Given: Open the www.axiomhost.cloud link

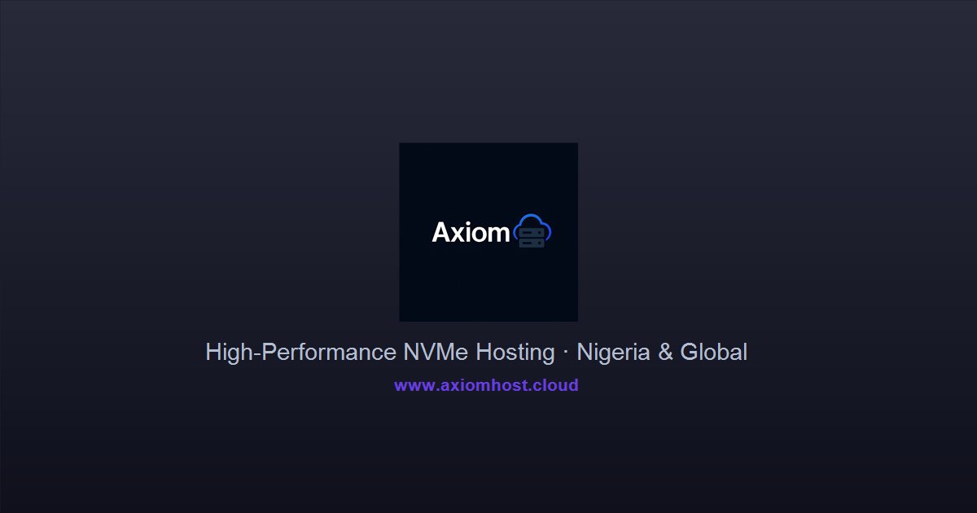Looking at the screenshot, I should (x=486, y=385).
